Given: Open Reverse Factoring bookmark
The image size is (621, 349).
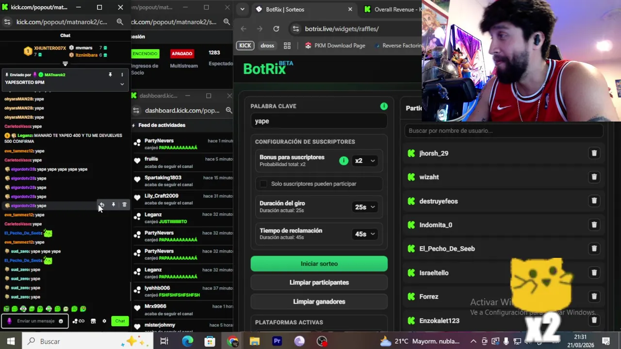Looking at the screenshot, I should (398, 46).
